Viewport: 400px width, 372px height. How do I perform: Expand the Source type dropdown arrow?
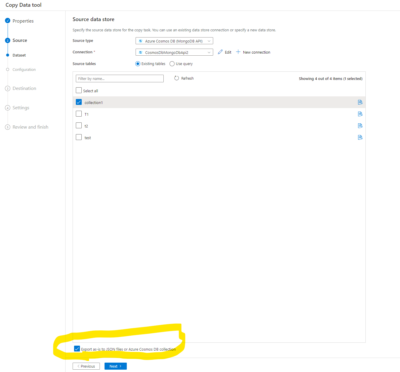pos(209,41)
